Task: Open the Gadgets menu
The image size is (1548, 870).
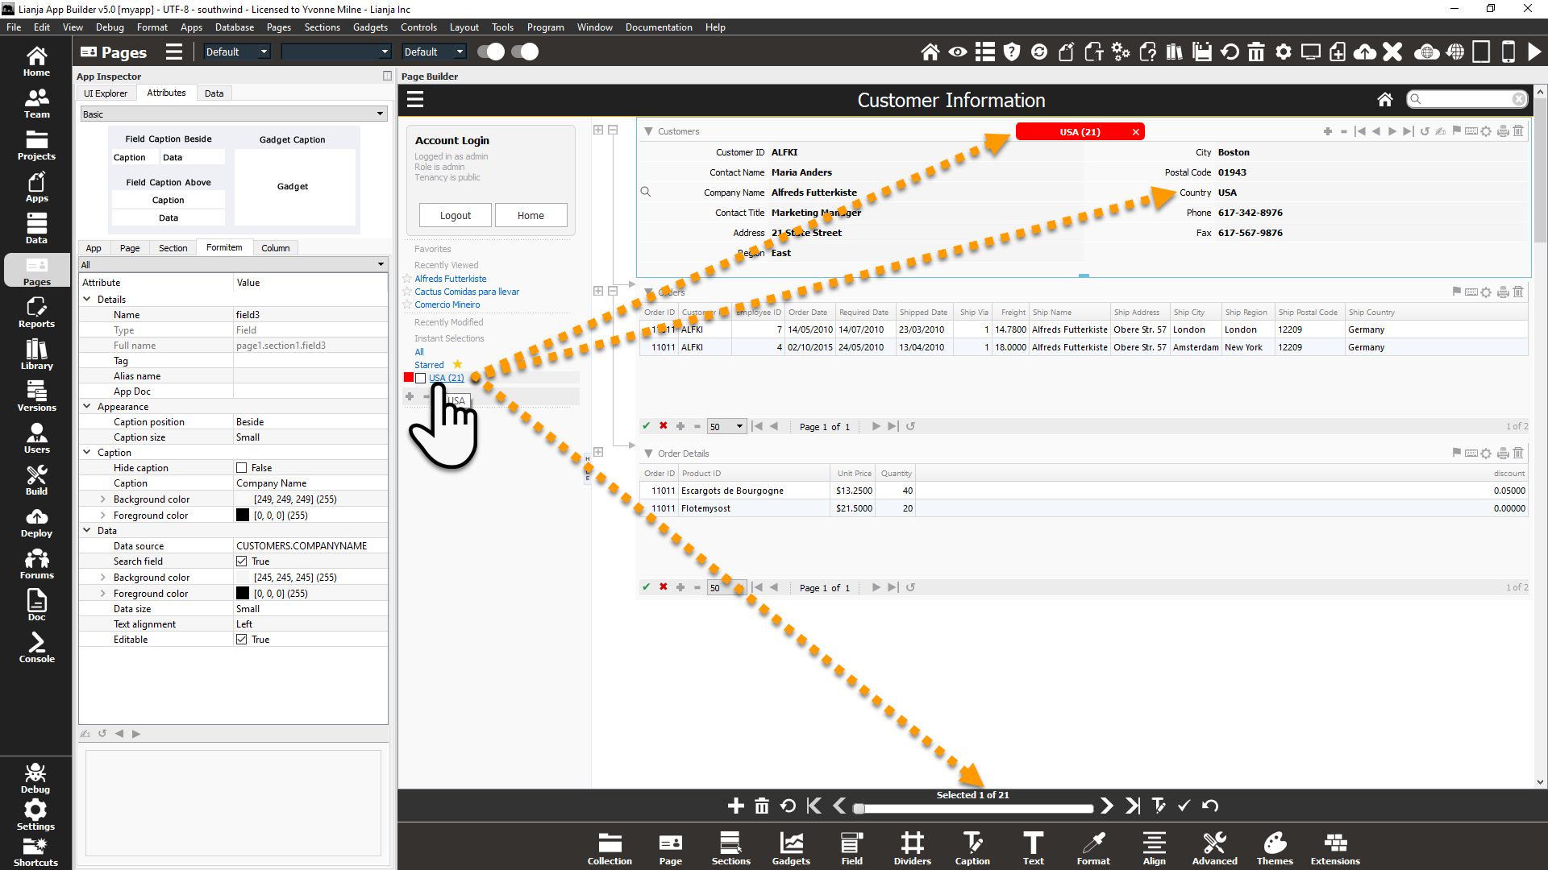Action: coord(370,27)
